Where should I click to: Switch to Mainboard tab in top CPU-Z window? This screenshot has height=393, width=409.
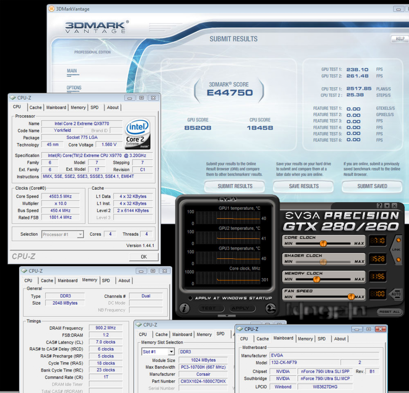[56, 107]
